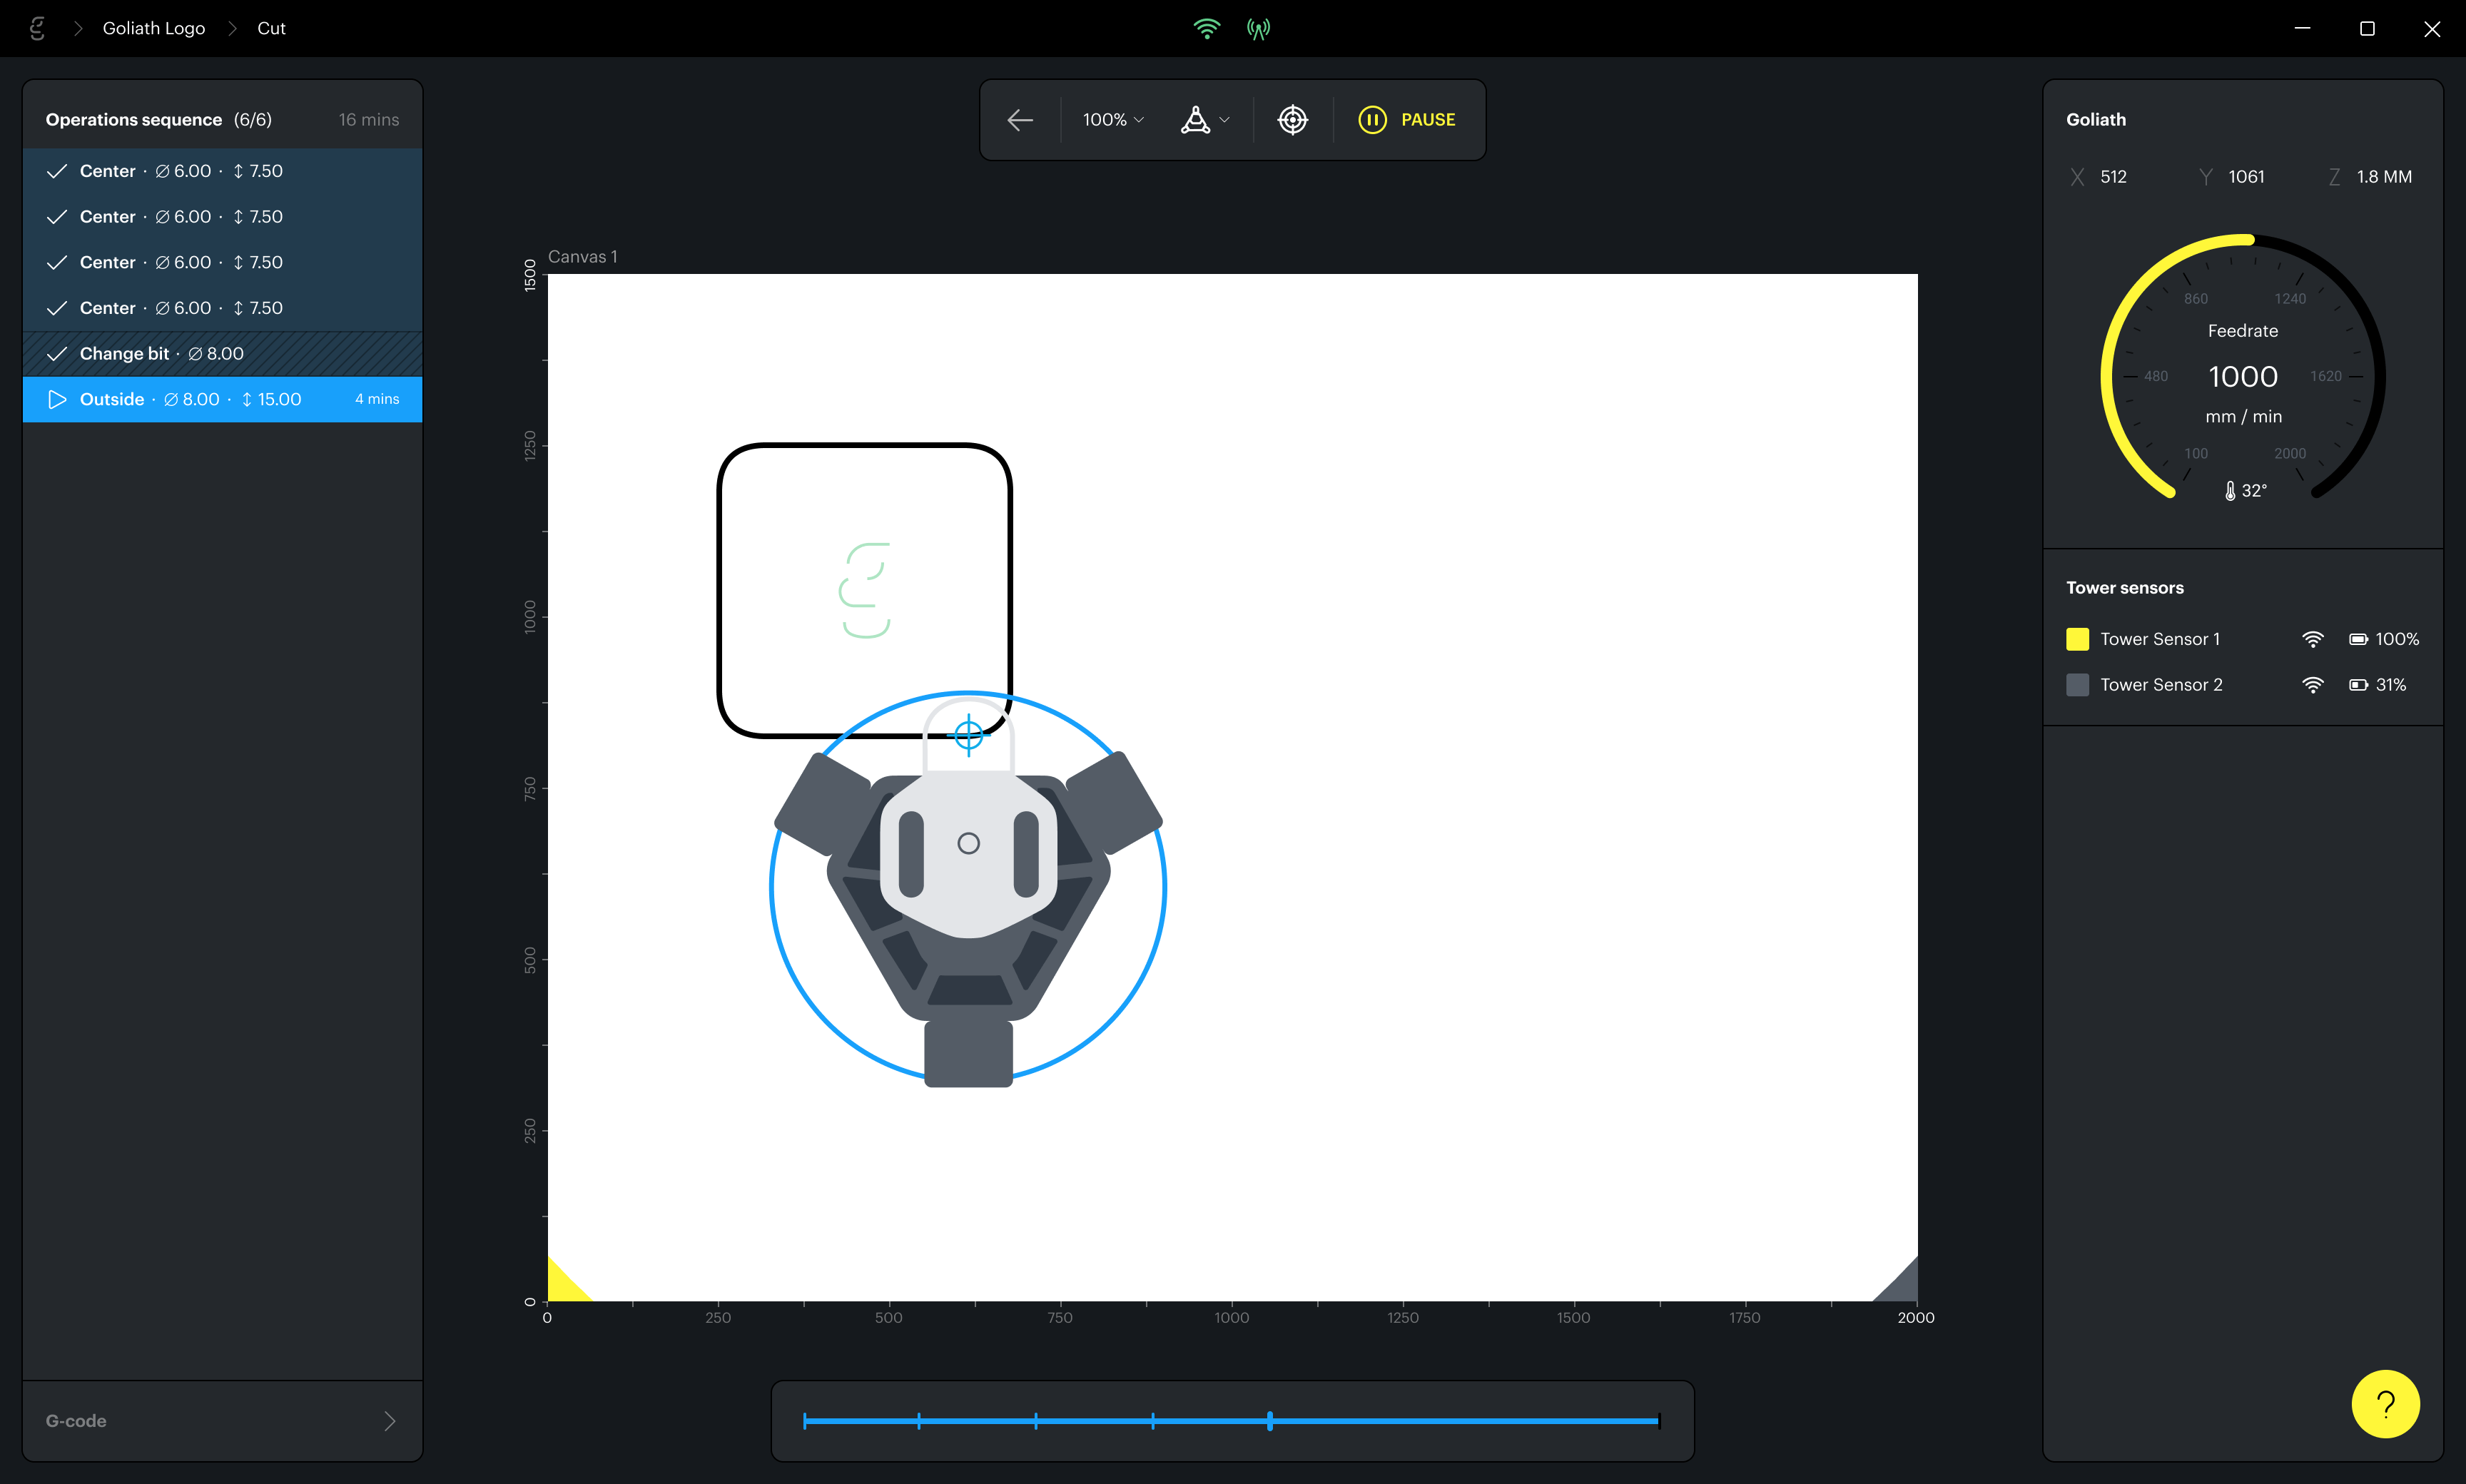2466x1484 pixels.
Task: Go to Goliath Logo breadcrumb
Action: coord(153,28)
